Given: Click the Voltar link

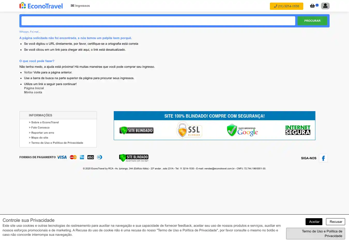Looking at the screenshot, I should [x=28, y=72].
